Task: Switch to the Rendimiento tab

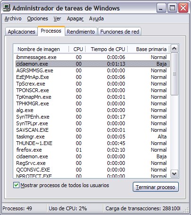Action: 81,32
